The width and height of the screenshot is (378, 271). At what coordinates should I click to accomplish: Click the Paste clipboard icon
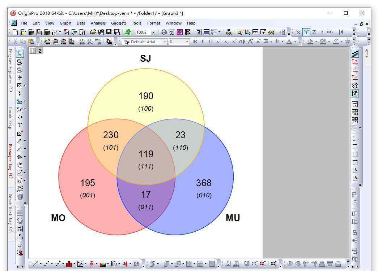pyautogui.click(x=31, y=41)
